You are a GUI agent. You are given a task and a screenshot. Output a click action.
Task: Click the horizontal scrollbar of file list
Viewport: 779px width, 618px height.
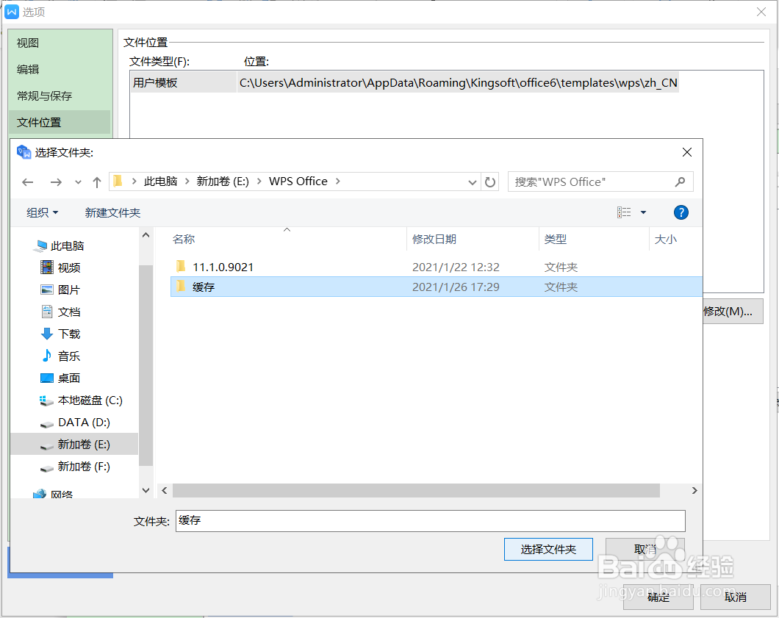[417, 490]
